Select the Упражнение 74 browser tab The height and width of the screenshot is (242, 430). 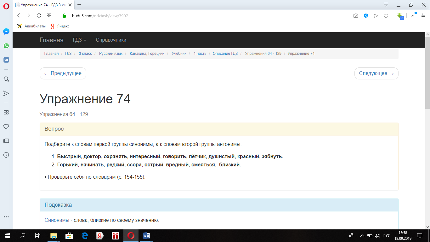point(43,5)
